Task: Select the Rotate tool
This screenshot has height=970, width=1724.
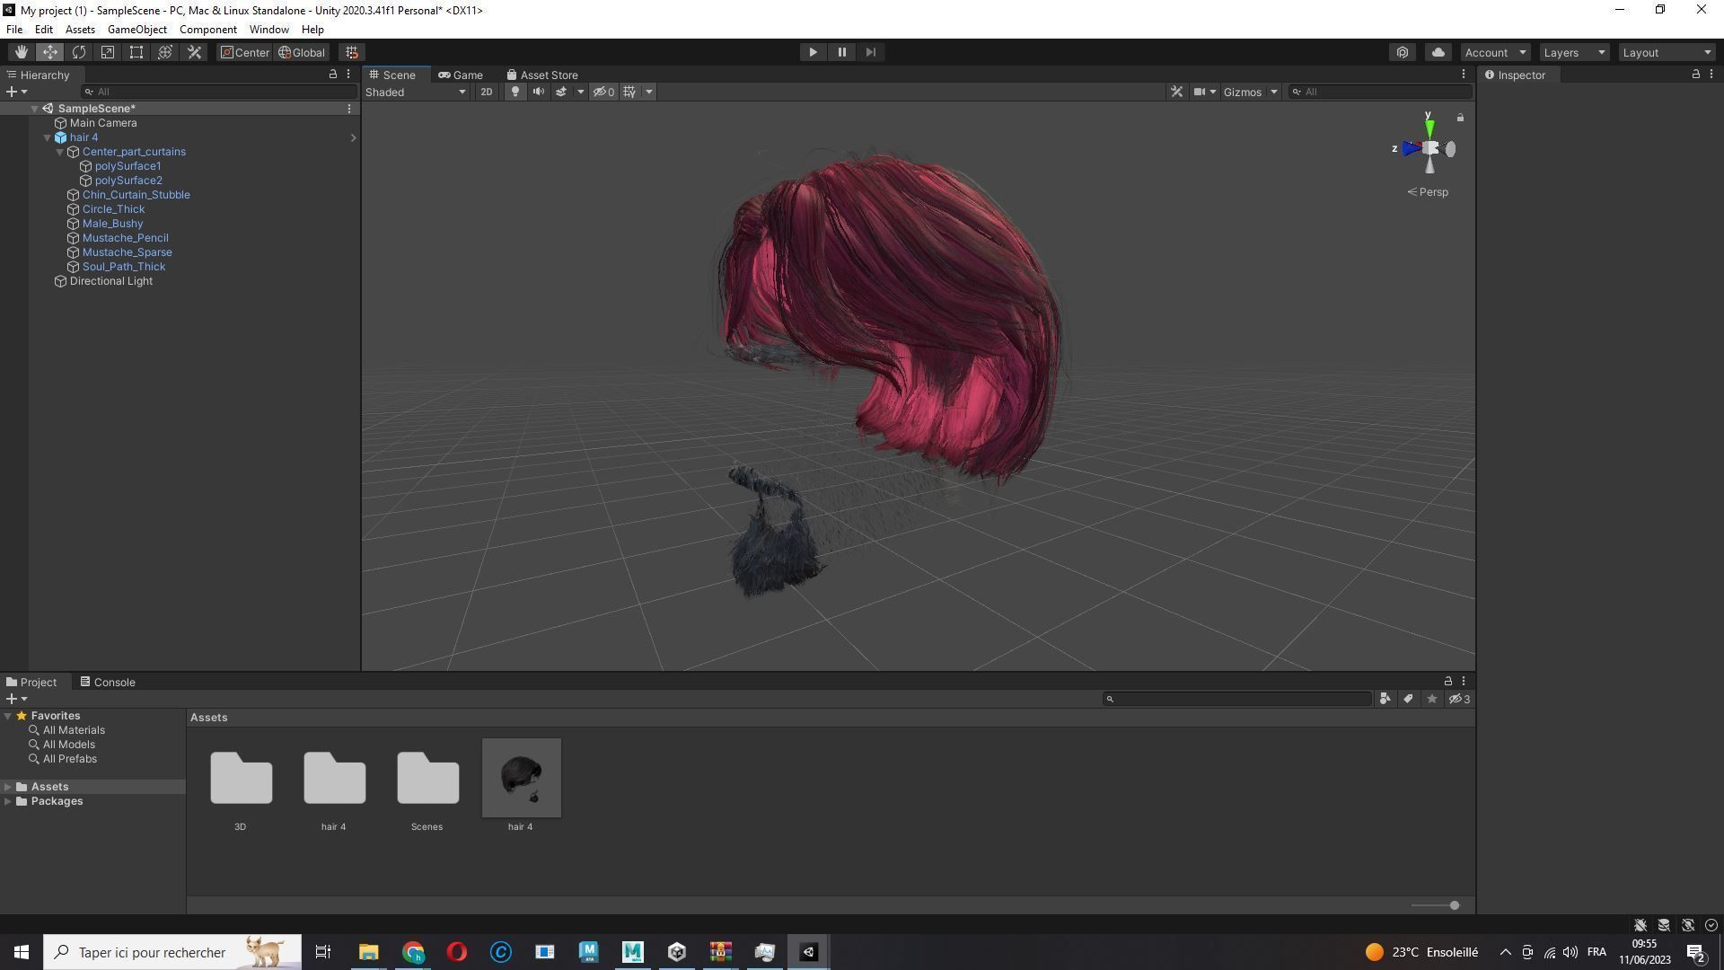Action: [x=79, y=52]
